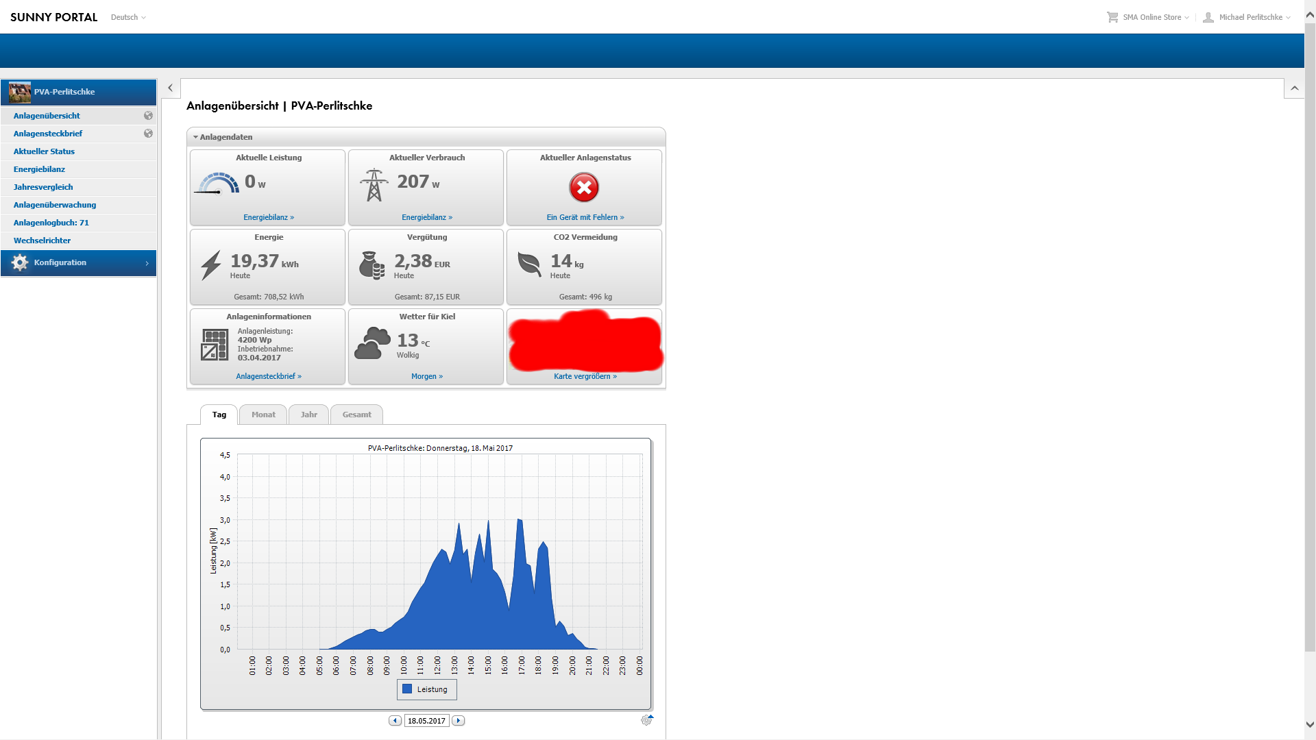Open Michael Perlitschke user menu
Image resolution: width=1316 pixels, height=740 pixels.
1250,17
